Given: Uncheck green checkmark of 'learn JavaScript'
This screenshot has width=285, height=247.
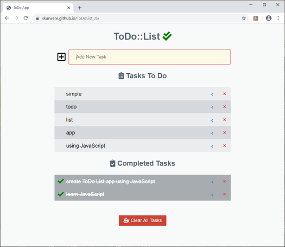Looking at the screenshot, I should tap(61, 194).
